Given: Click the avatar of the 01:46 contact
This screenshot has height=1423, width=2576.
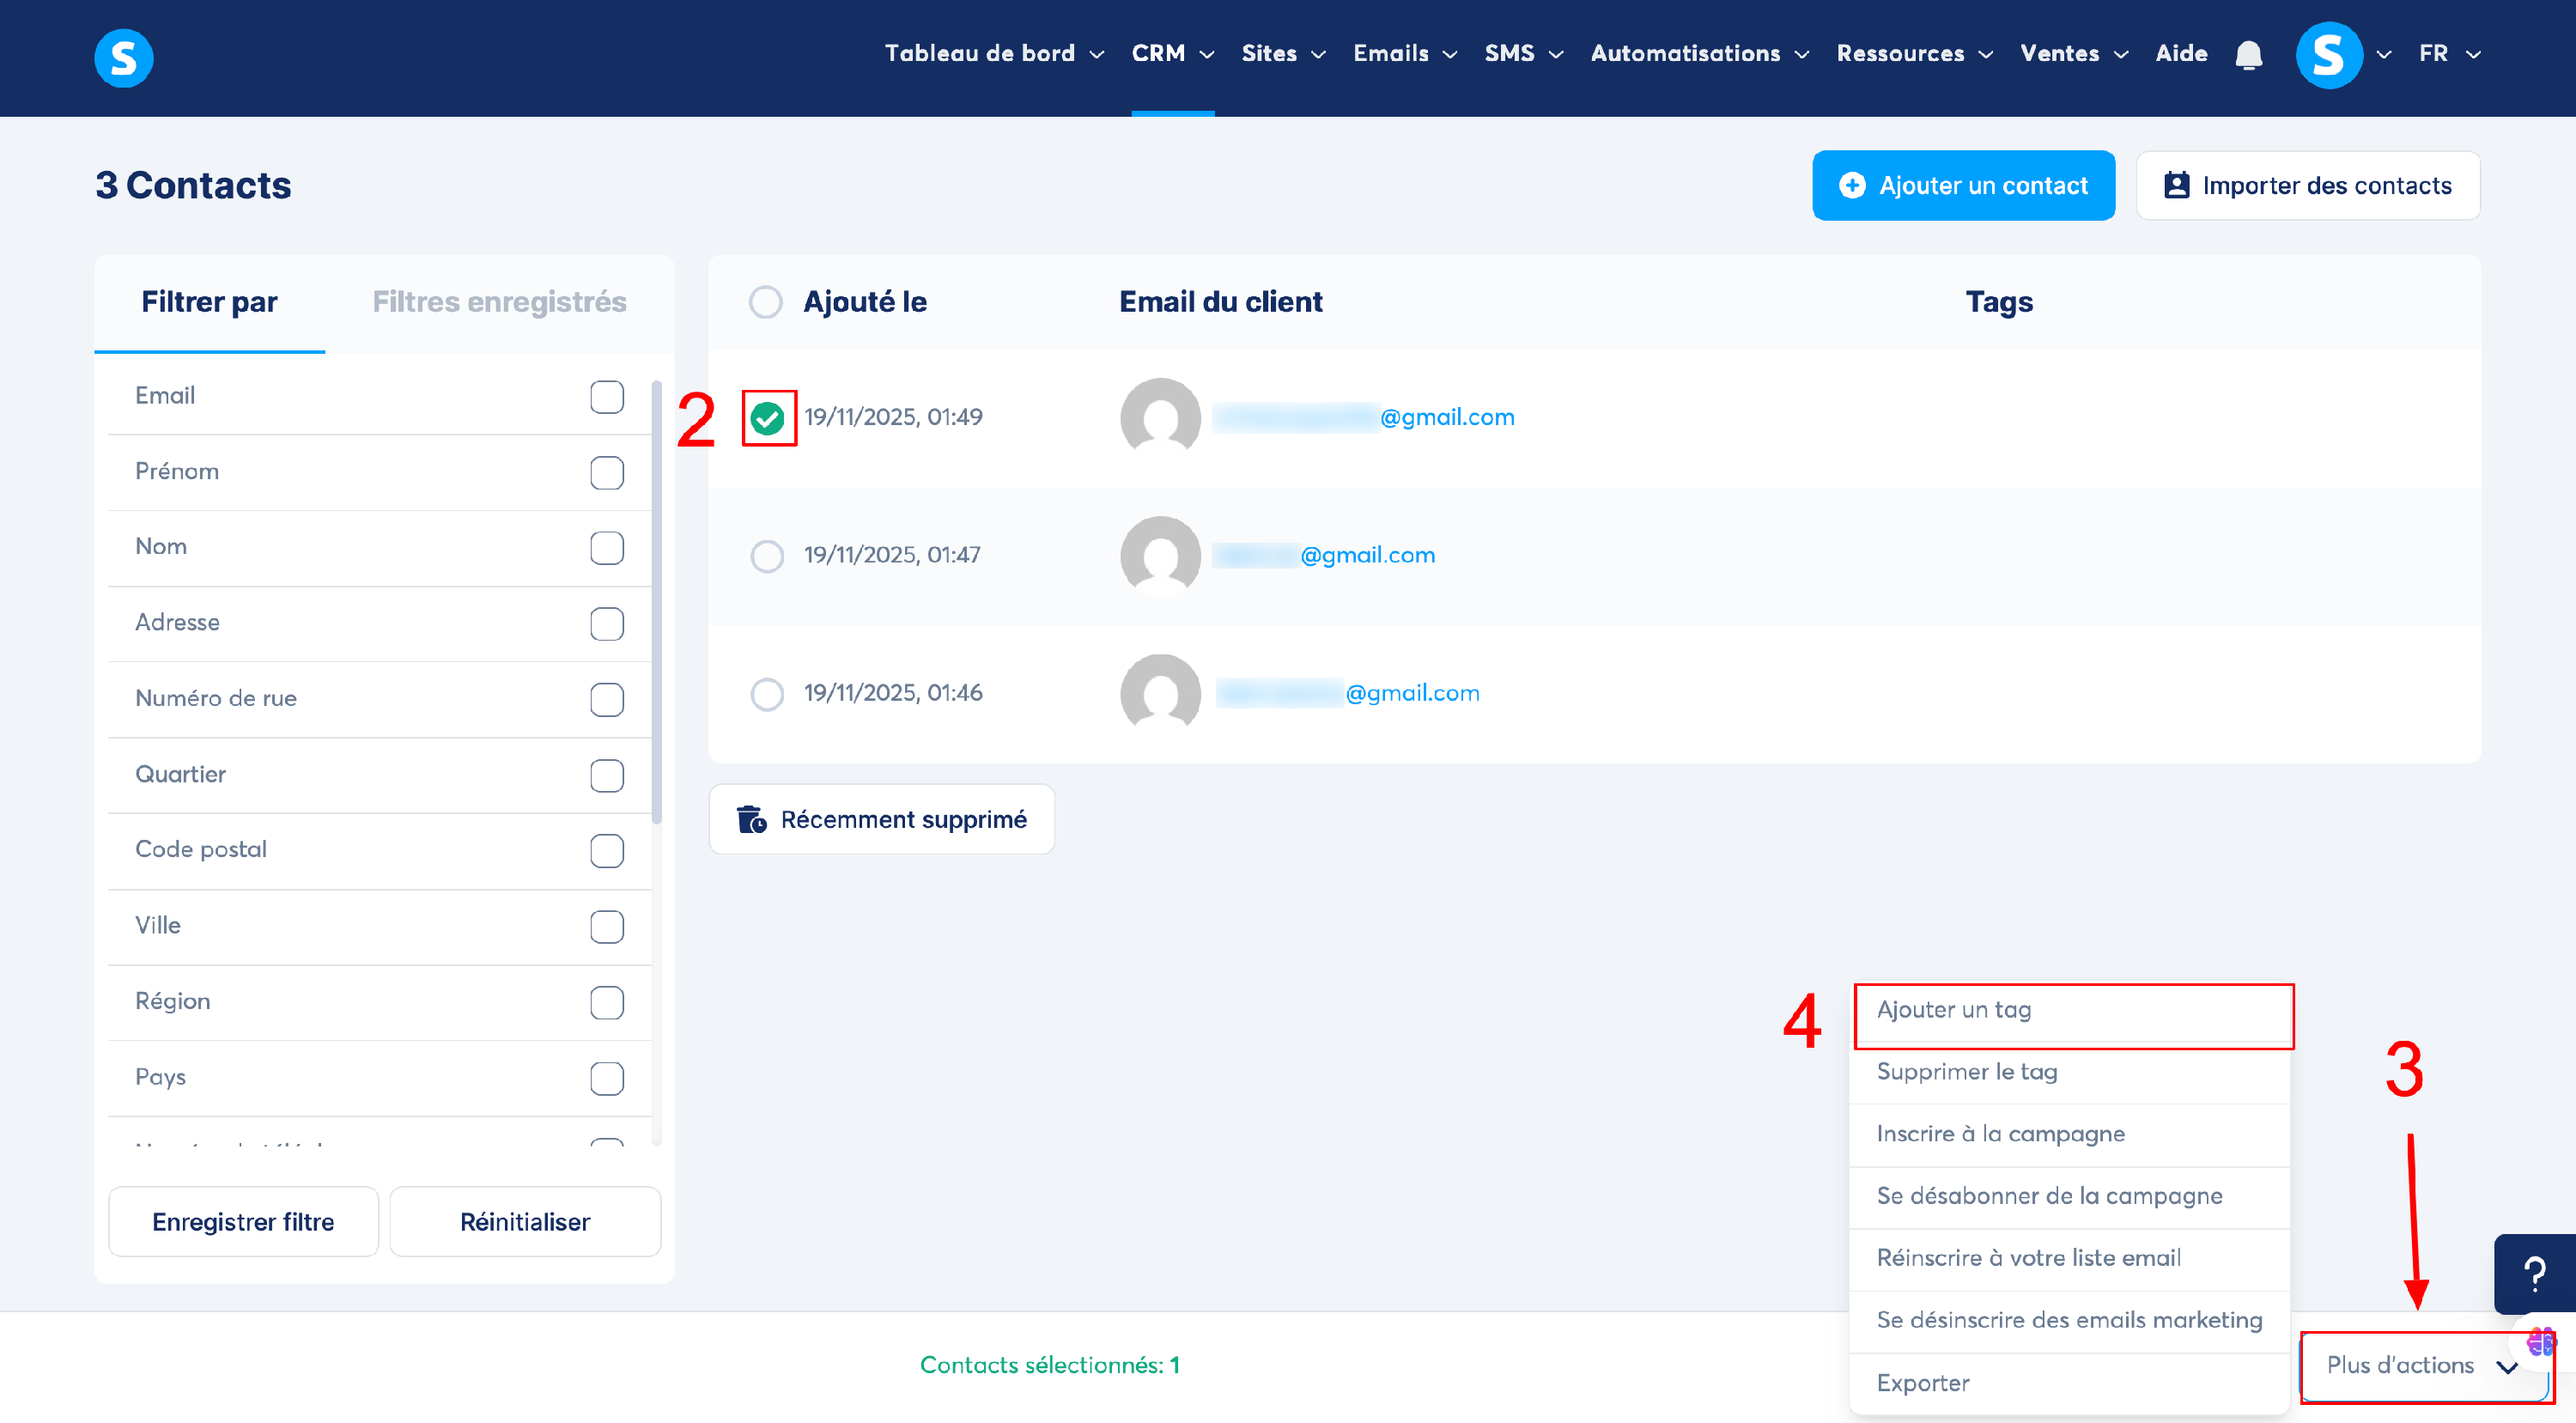Looking at the screenshot, I should coord(1160,693).
